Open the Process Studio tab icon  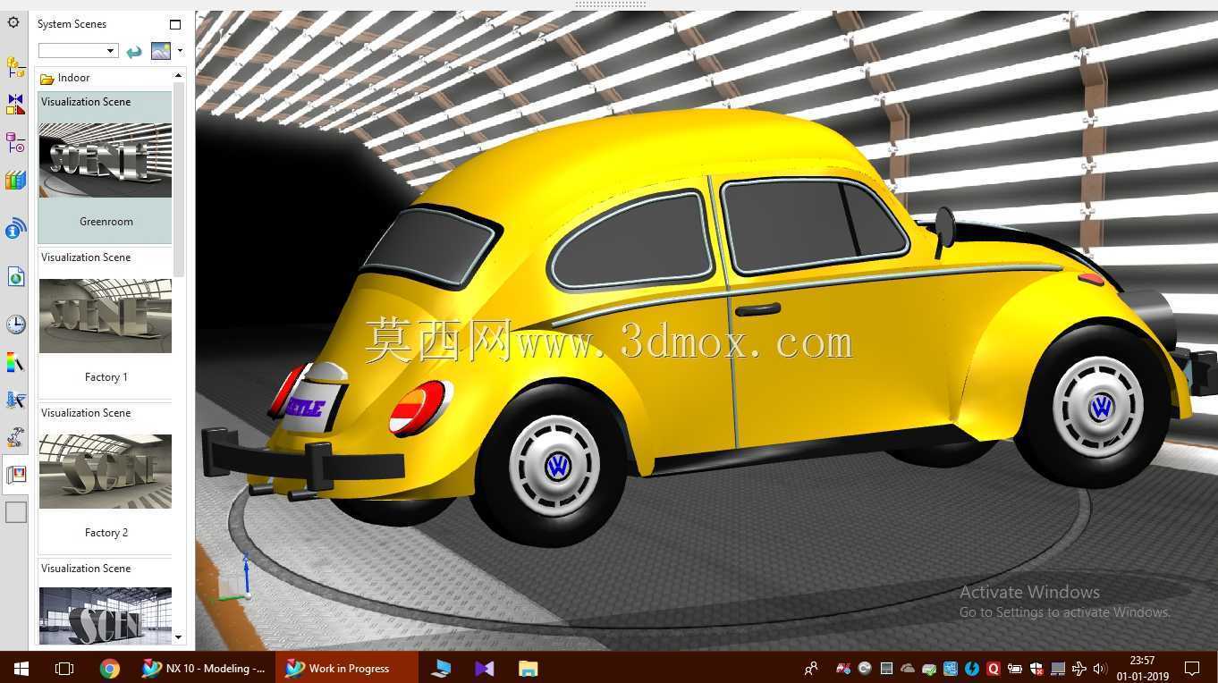pyautogui.click(x=15, y=400)
